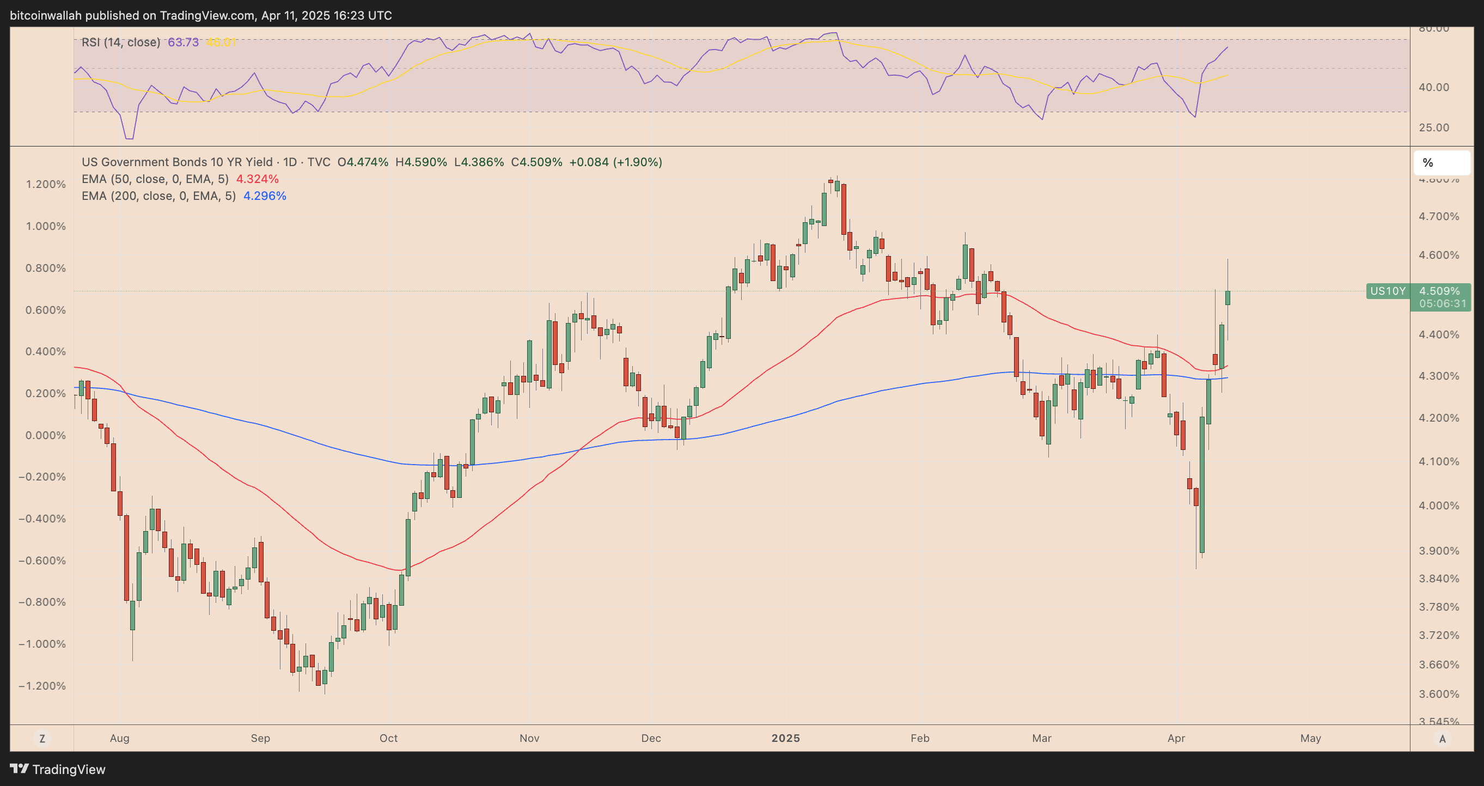Click the yellow RSI average value 46.01

coord(222,42)
